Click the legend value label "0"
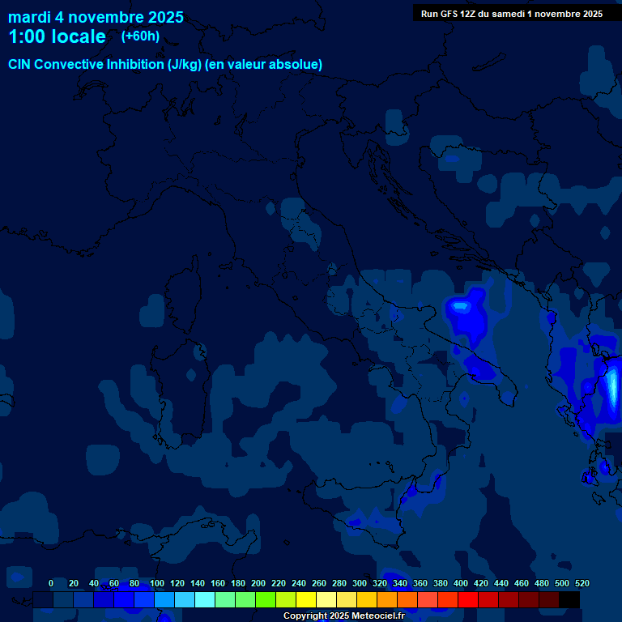622x622 pixels. coord(51,583)
